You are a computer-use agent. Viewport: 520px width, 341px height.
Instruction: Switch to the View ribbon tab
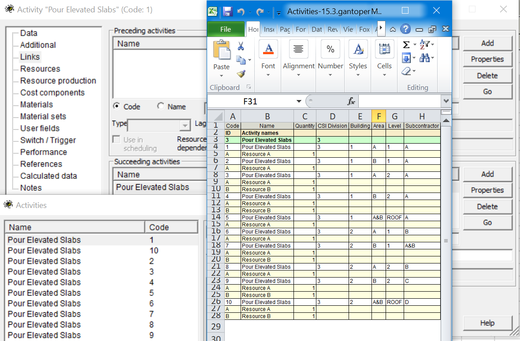point(348,29)
